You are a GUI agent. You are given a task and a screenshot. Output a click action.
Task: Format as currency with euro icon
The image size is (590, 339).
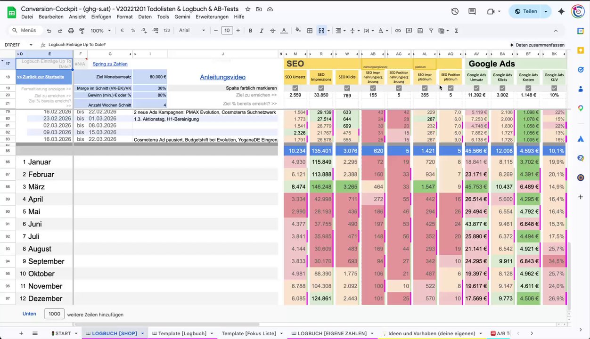click(x=122, y=31)
